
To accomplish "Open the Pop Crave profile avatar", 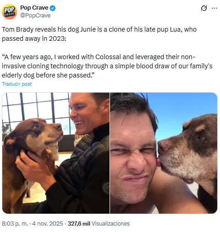I will point(9,11).
